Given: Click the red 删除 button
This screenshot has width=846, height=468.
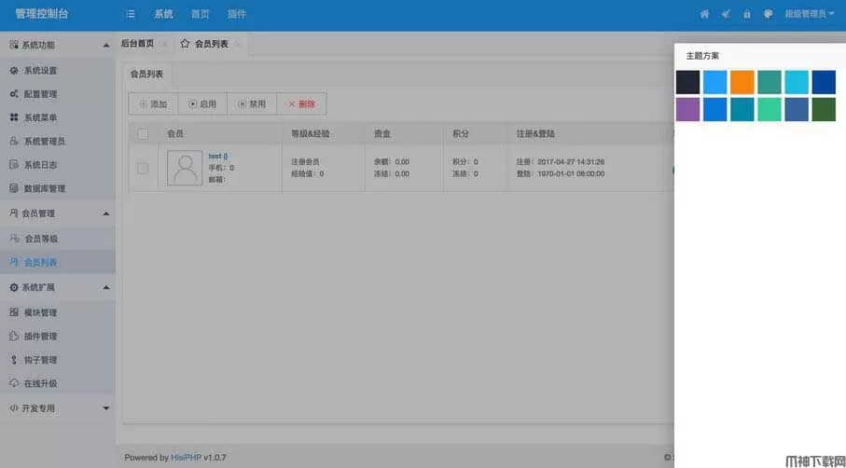Looking at the screenshot, I should coord(301,104).
